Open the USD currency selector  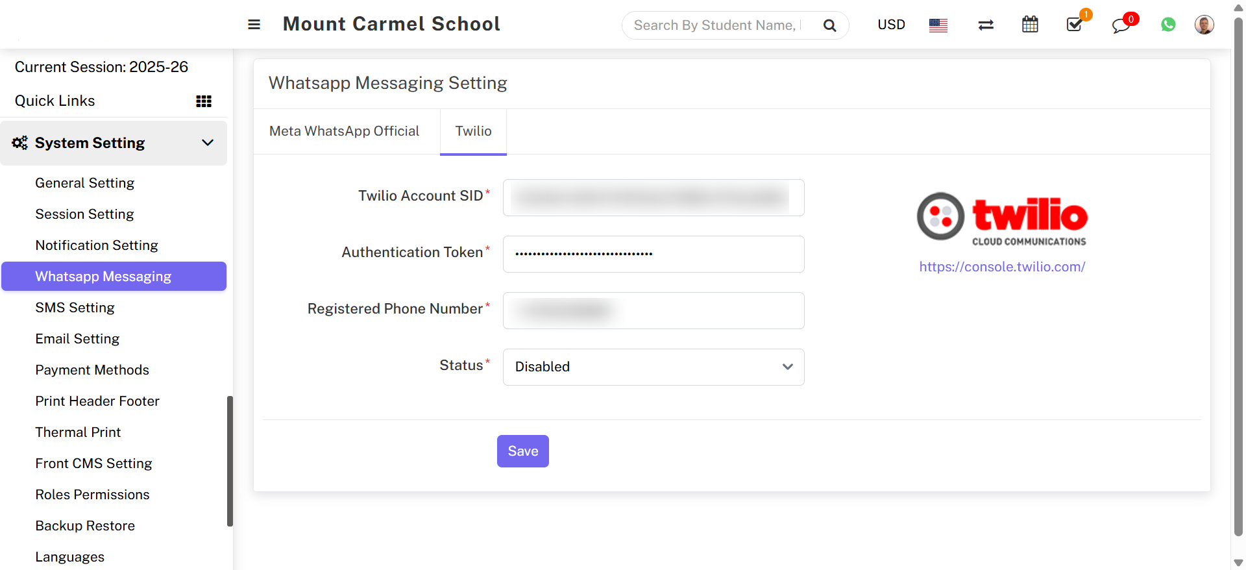(891, 25)
